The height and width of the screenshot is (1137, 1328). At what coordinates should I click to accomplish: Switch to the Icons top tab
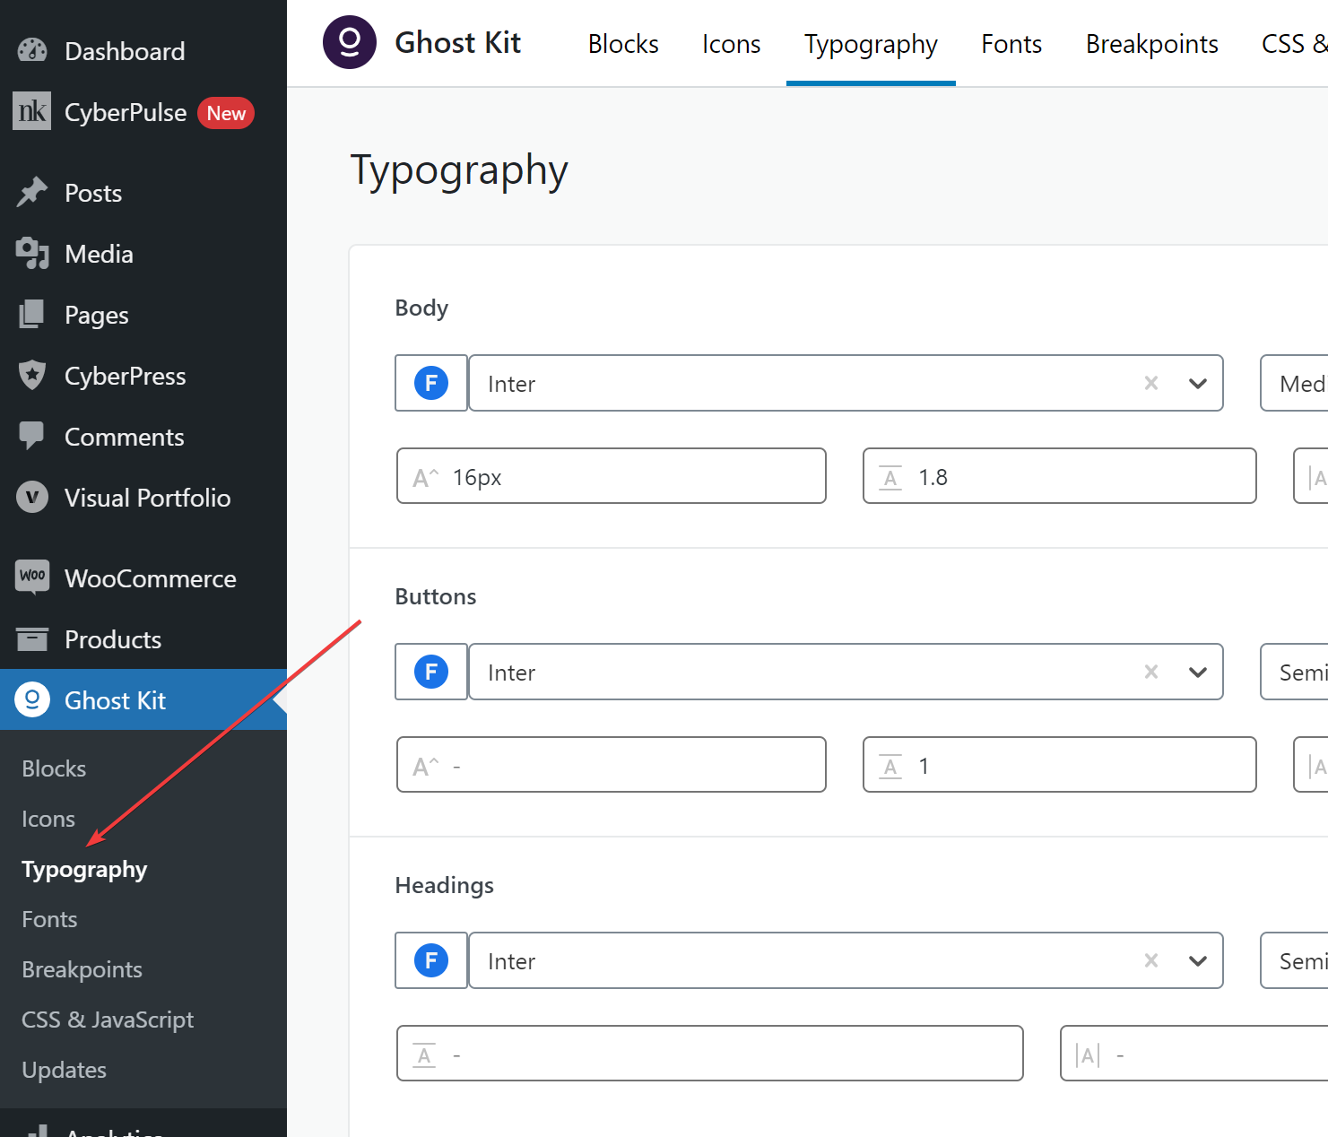tap(731, 44)
